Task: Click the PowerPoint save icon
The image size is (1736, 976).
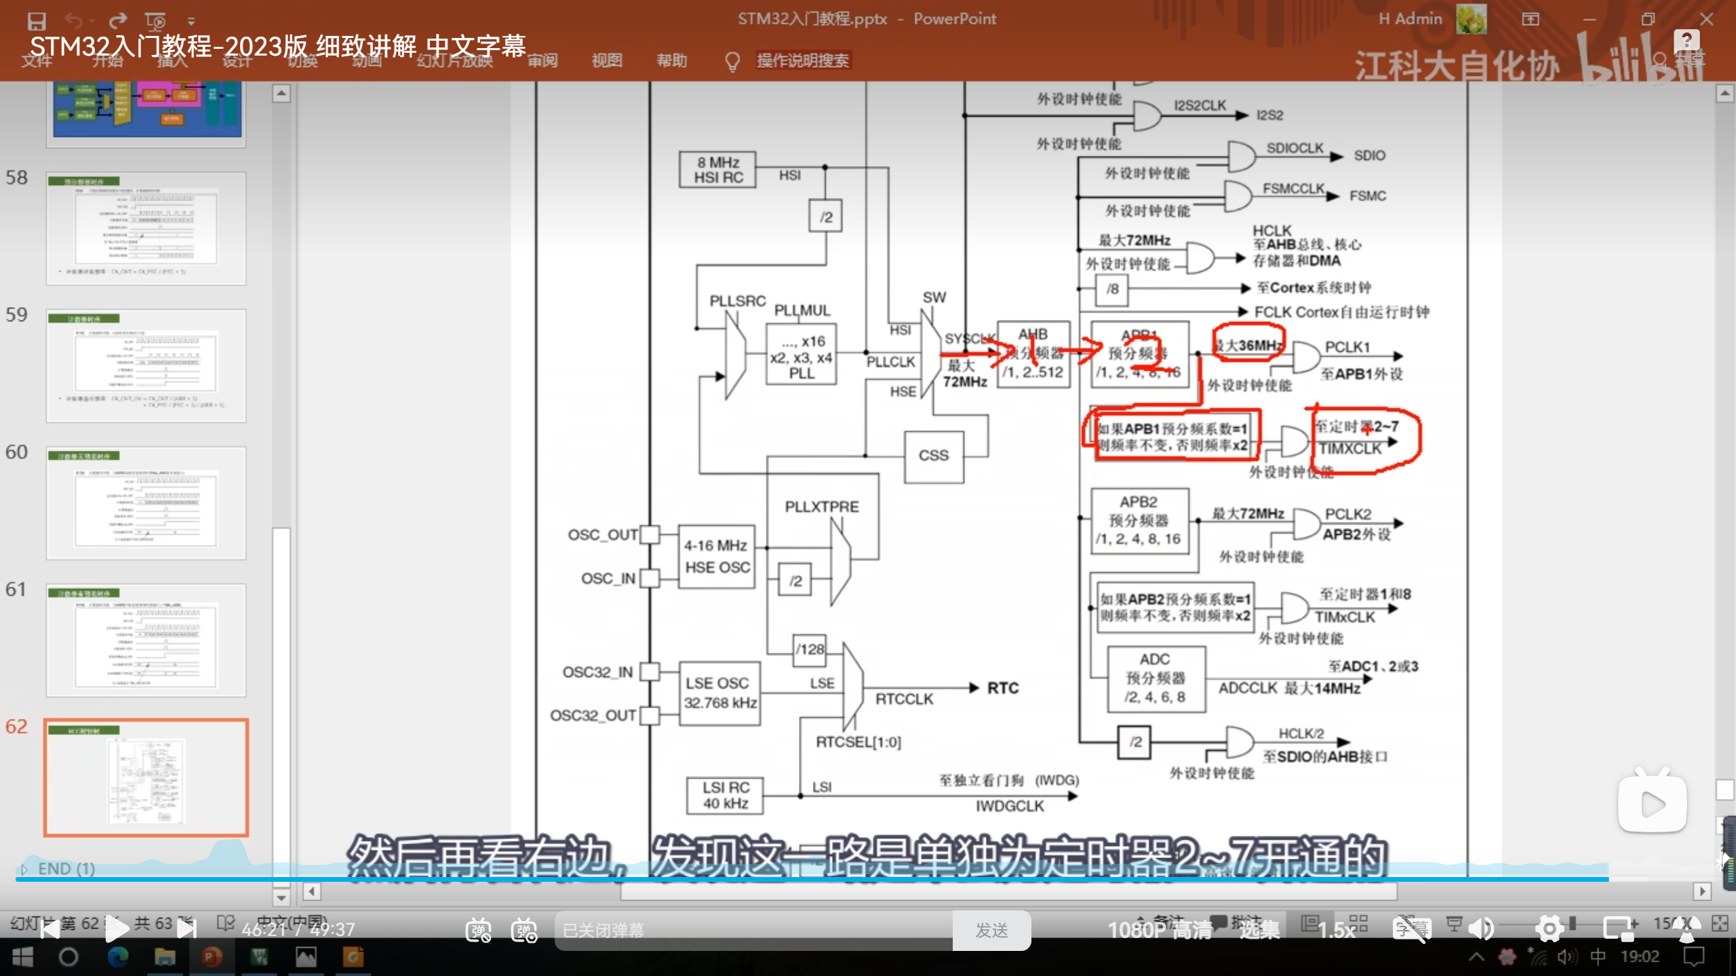Action: coord(36,21)
